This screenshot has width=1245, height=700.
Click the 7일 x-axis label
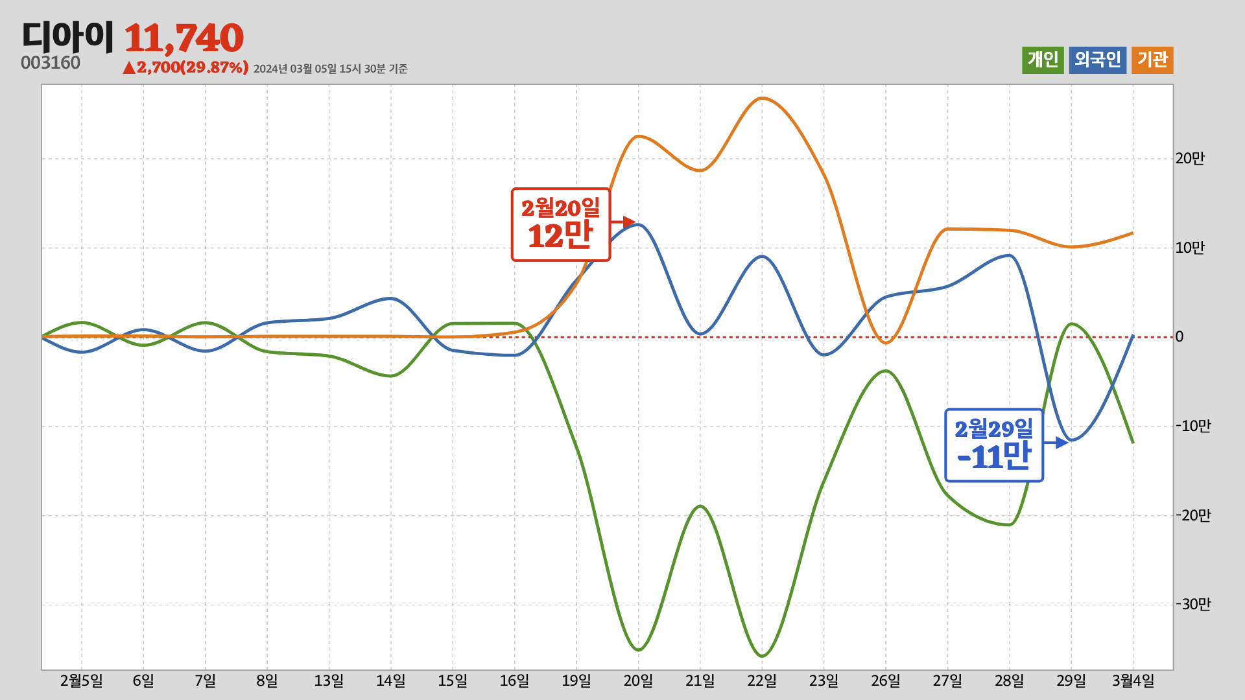click(206, 681)
